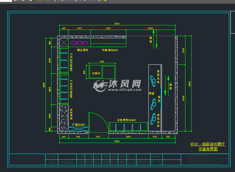Select the 设计 cell in title block
This screenshot has width=235, height=172.
[97, 157]
